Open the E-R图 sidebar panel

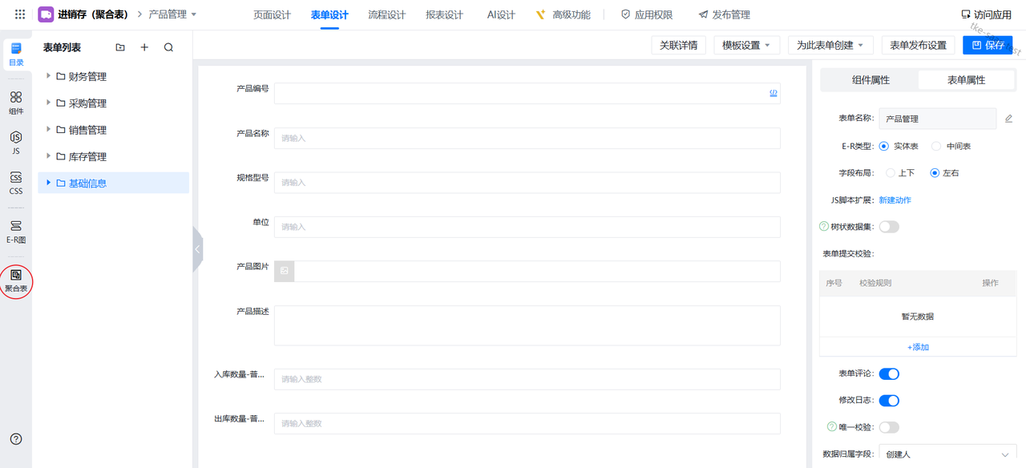pyautogui.click(x=16, y=231)
